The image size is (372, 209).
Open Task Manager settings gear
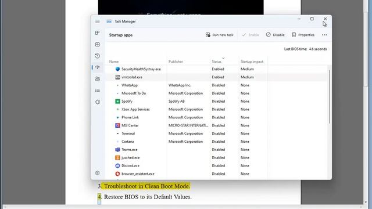pyautogui.click(x=97, y=173)
